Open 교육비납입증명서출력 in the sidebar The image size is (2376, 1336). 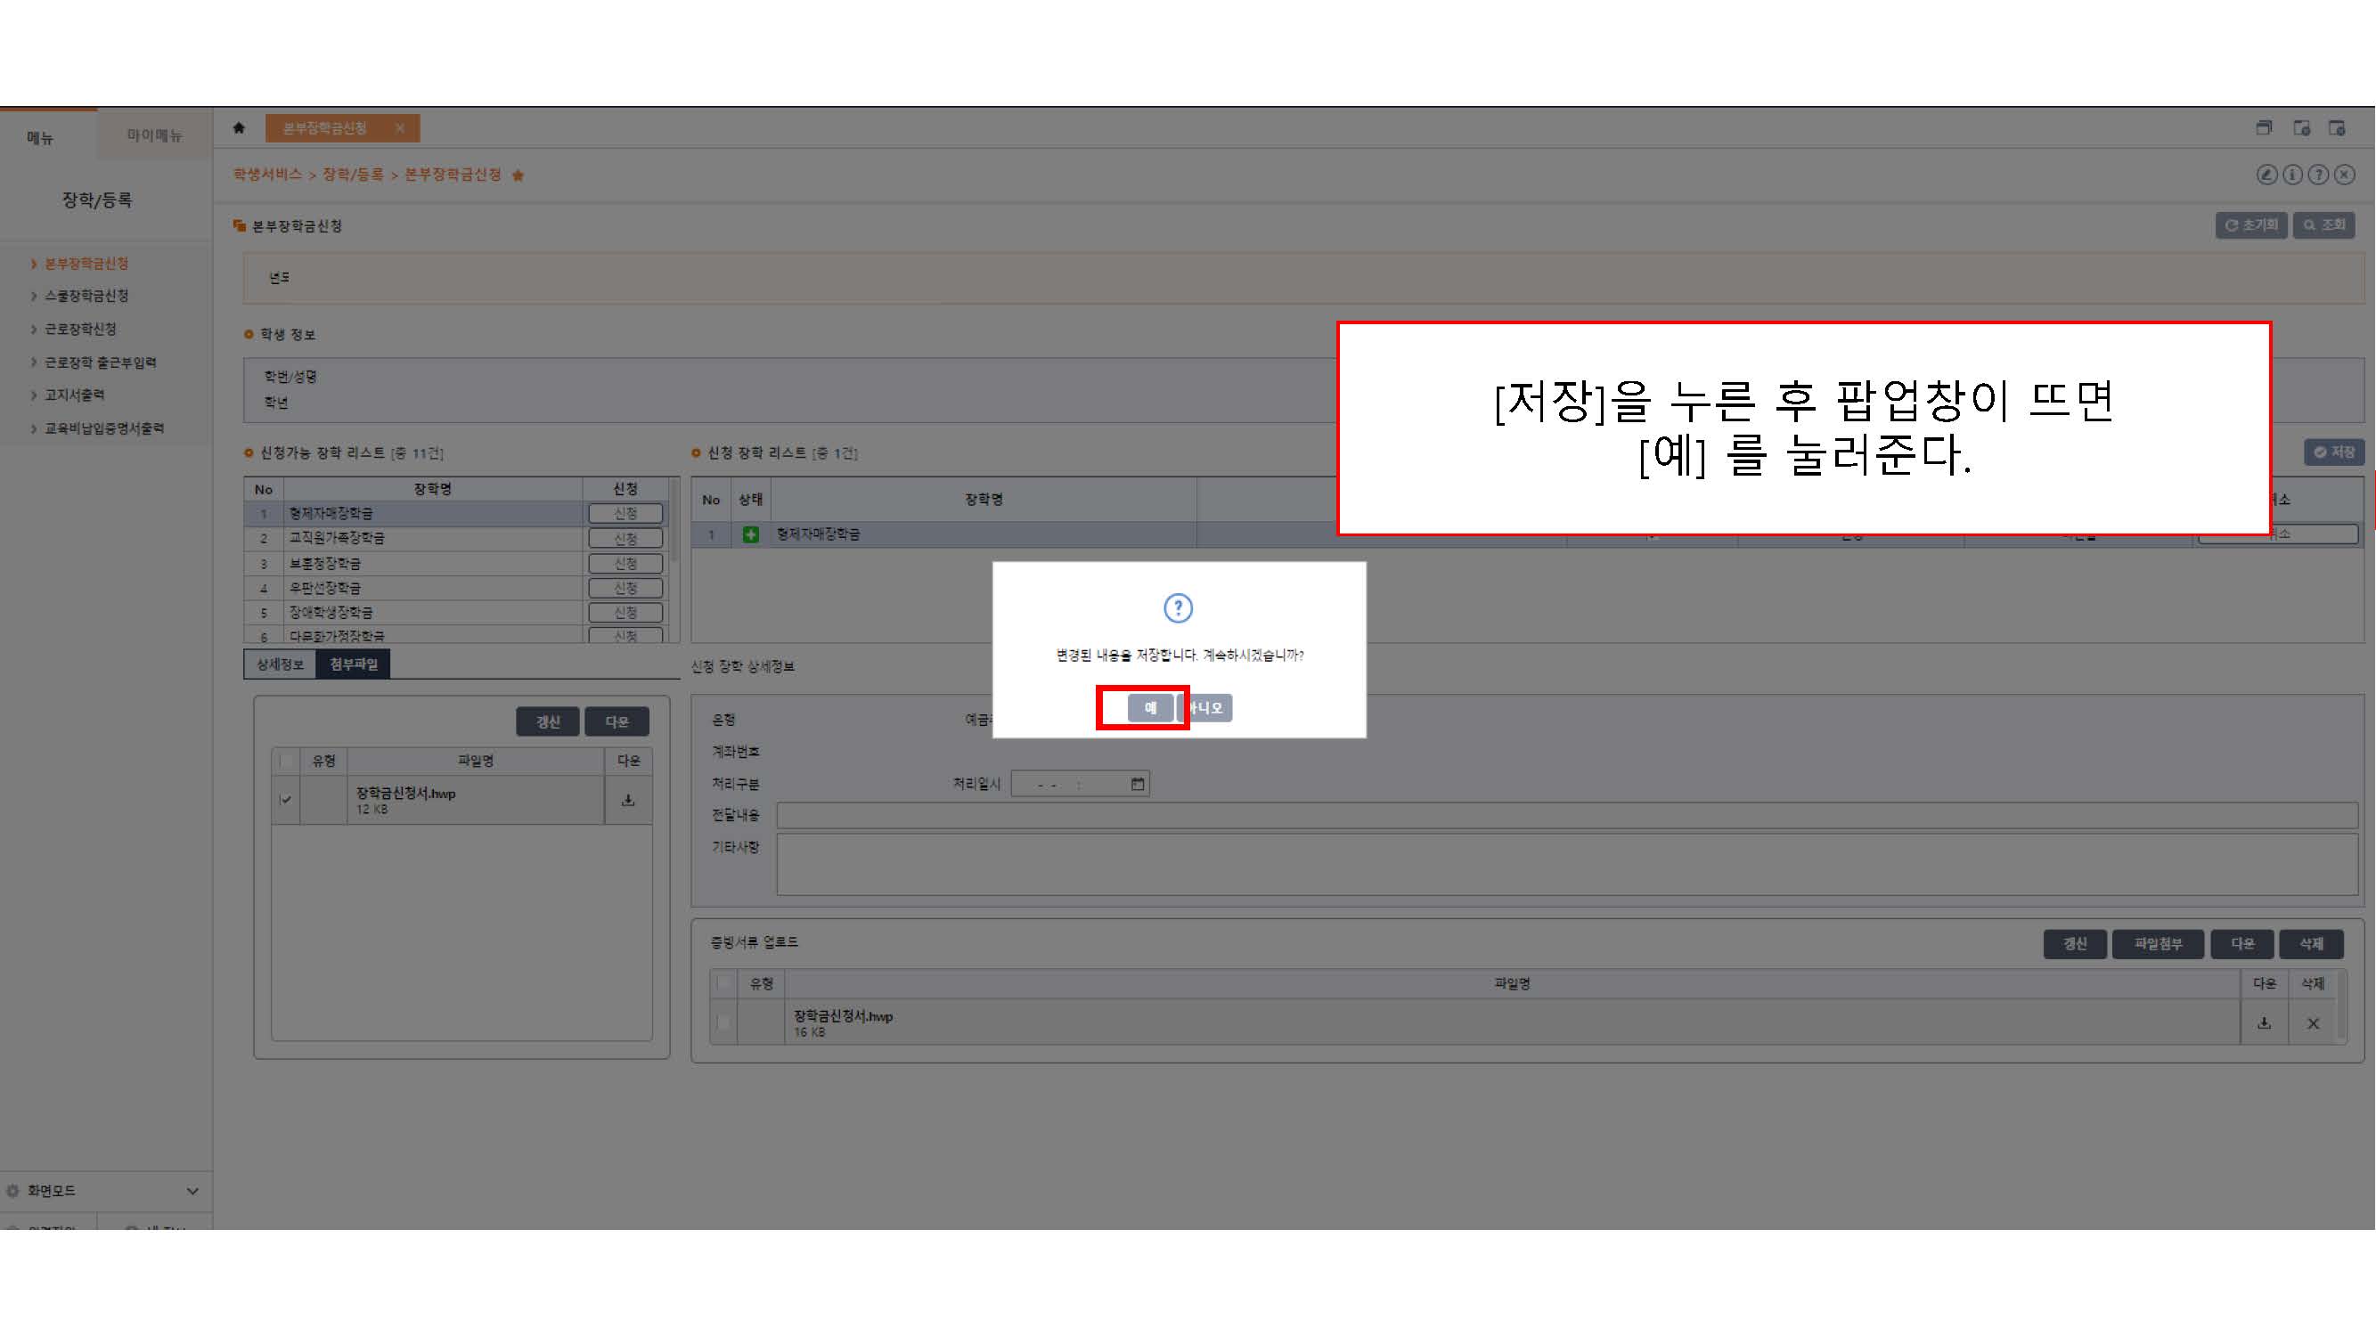point(104,428)
